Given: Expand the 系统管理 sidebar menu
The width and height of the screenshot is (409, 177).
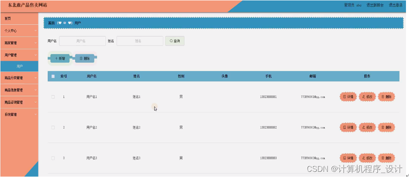Looking at the screenshot, I should [19, 114].
